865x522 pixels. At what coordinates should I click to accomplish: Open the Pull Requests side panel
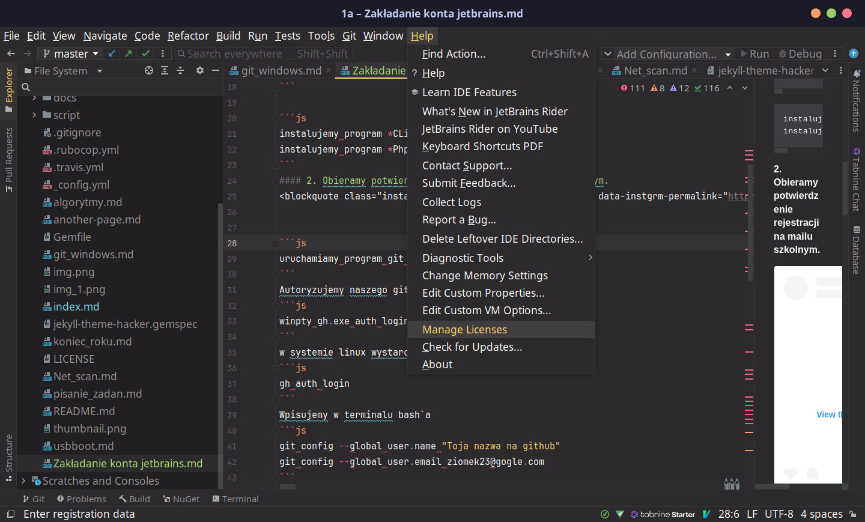coord(8,160)
